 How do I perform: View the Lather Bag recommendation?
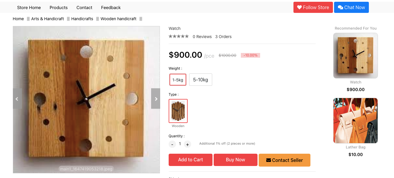[355, 120]
